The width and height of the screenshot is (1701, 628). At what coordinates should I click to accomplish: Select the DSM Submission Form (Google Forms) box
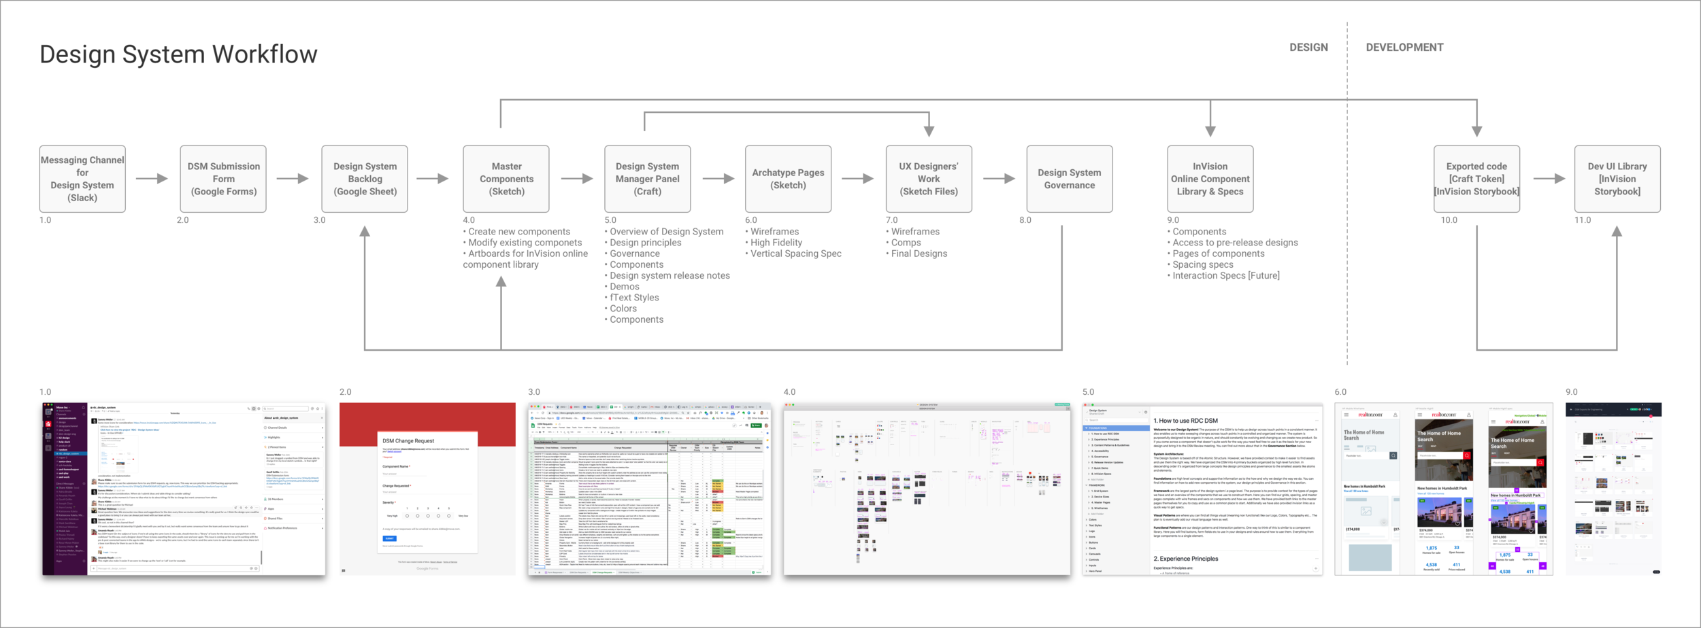click(x=223, y=179)
